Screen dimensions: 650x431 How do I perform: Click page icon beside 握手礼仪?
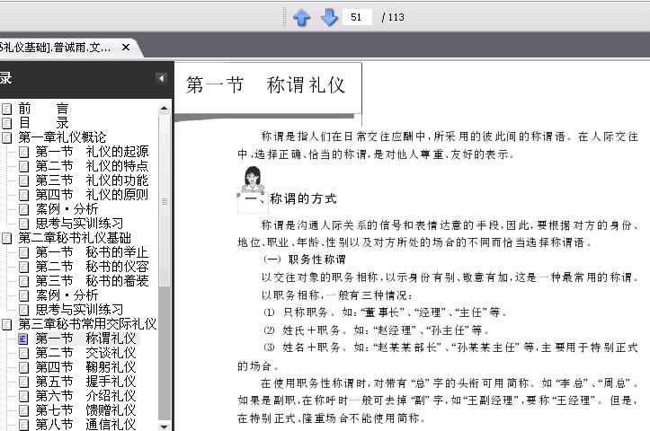23,382
